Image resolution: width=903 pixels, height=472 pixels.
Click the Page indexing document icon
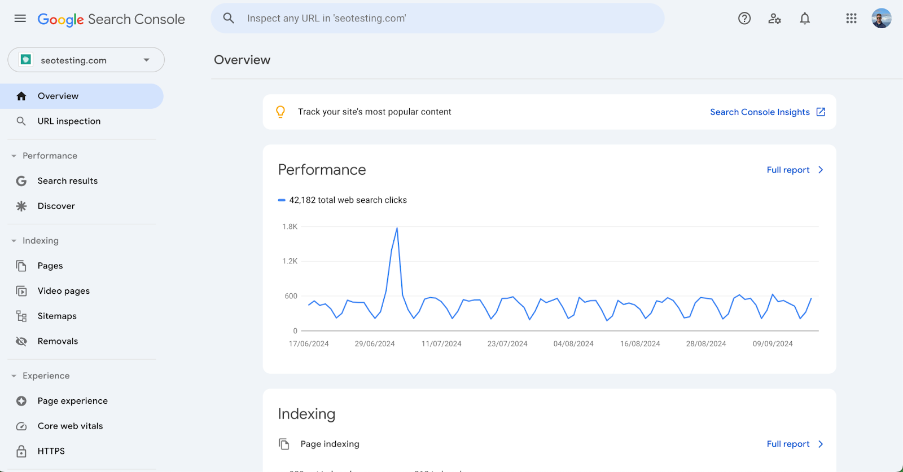(x=284, y=444)
